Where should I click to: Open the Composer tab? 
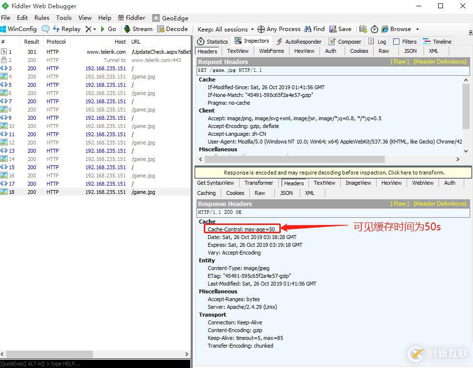345,41
